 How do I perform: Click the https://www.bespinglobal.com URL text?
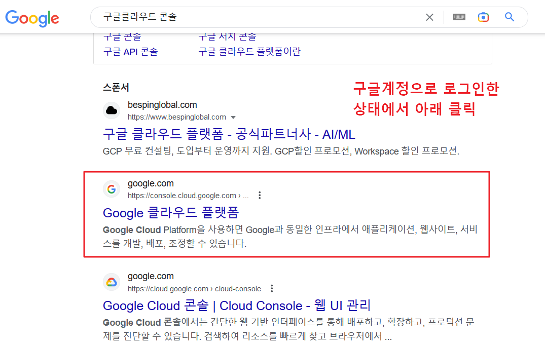176,117
